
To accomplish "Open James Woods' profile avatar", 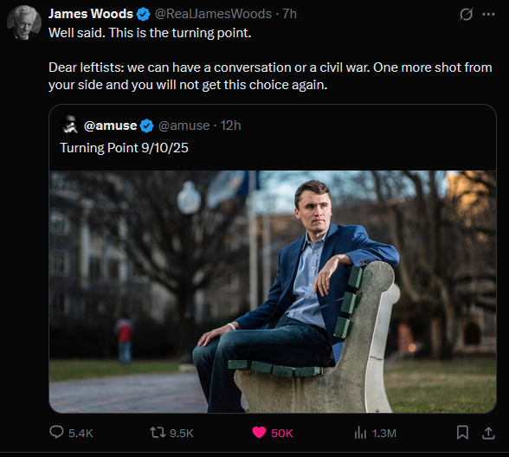I will (x=24, y=23).
